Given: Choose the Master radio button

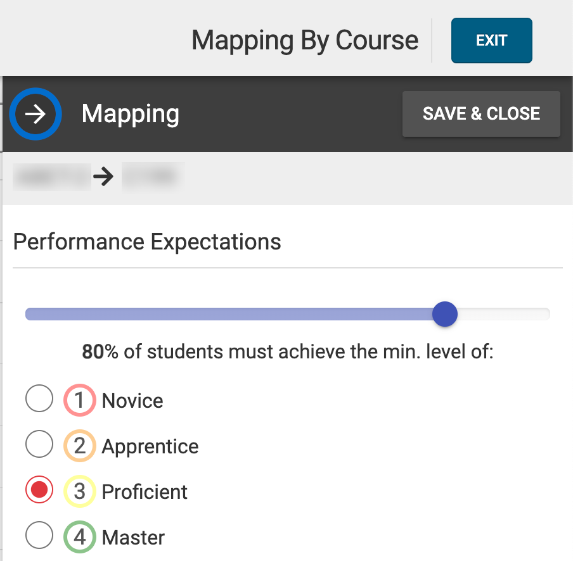Looking at the screenshot, I should (x=39, y=537).
